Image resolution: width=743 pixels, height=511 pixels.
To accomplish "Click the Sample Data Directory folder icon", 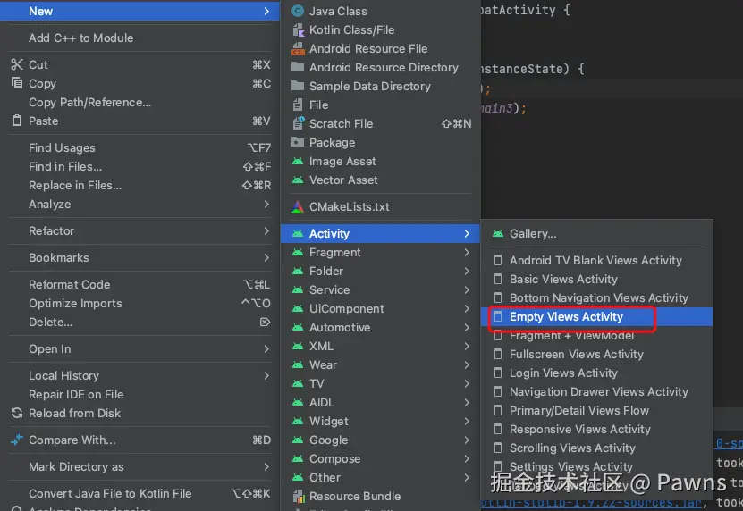I will pyautogui.click(x=298, y=86).
